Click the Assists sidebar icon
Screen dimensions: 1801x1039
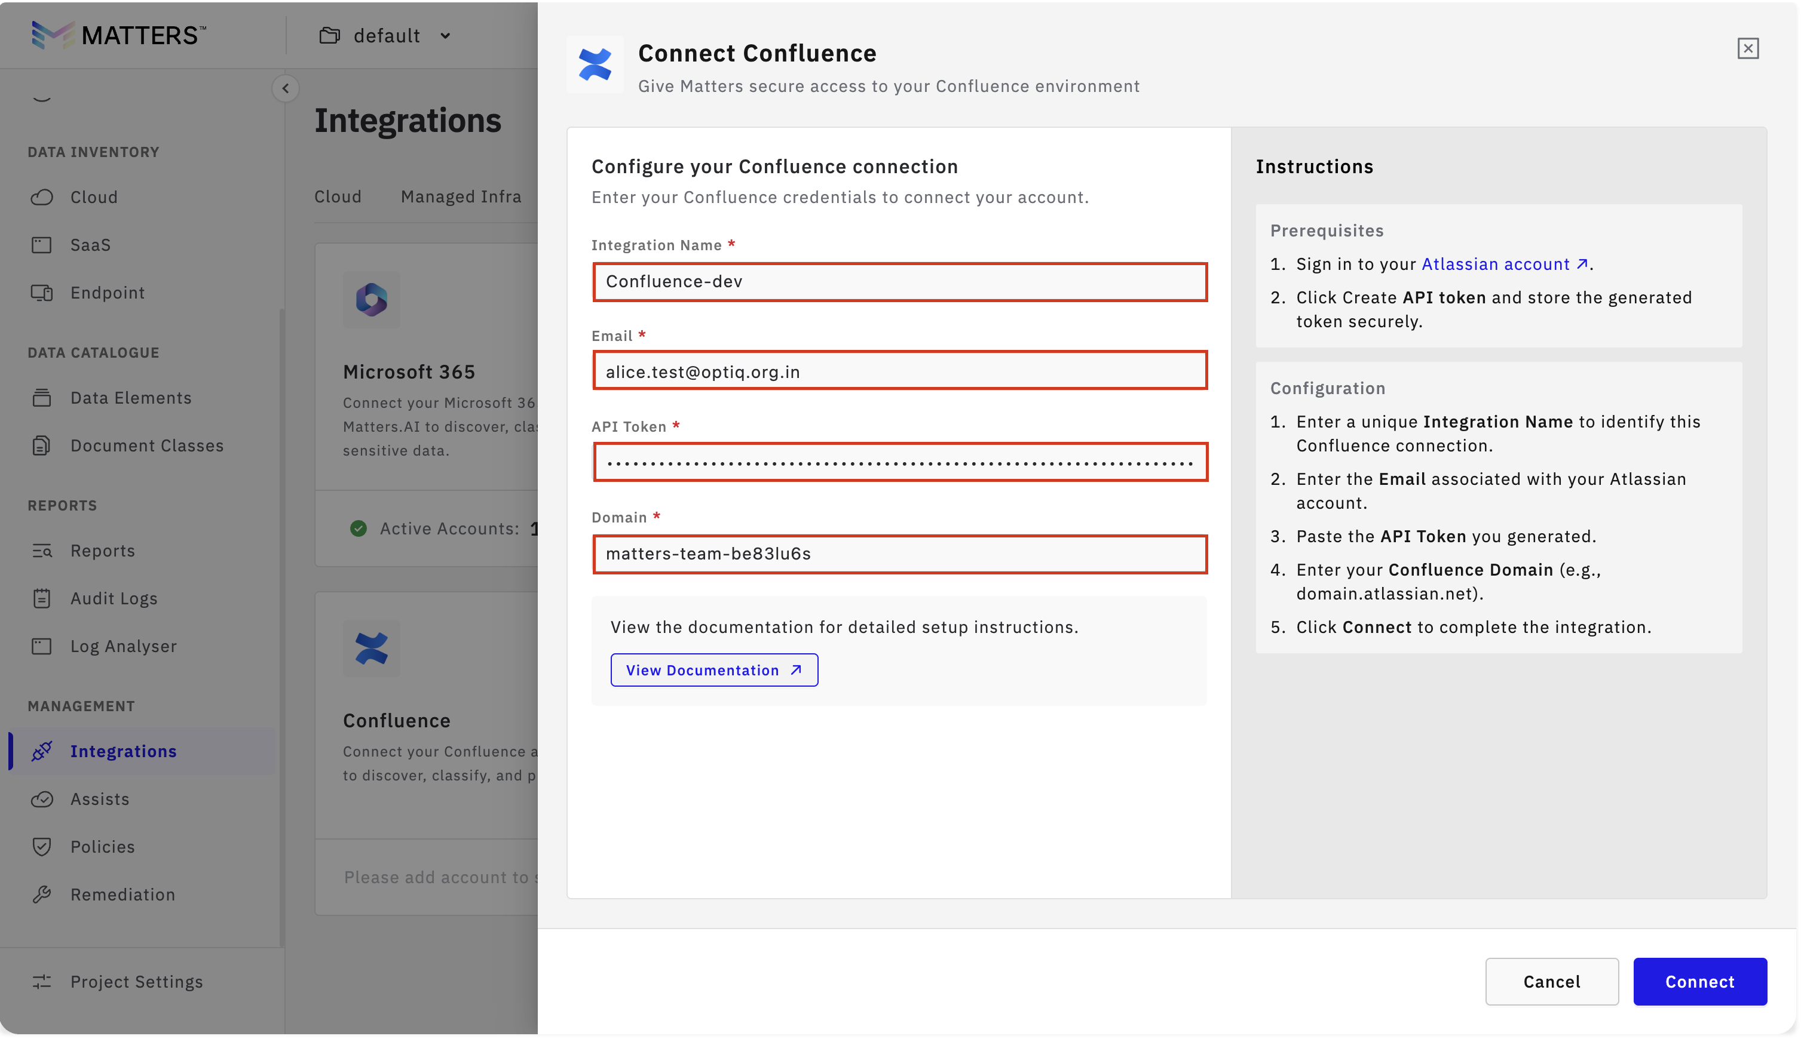point(42,798)
